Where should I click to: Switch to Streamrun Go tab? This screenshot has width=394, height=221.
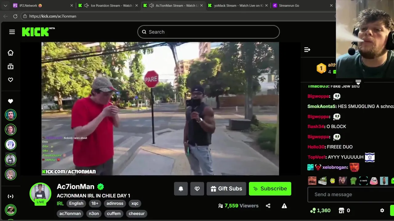click(303, 6)
